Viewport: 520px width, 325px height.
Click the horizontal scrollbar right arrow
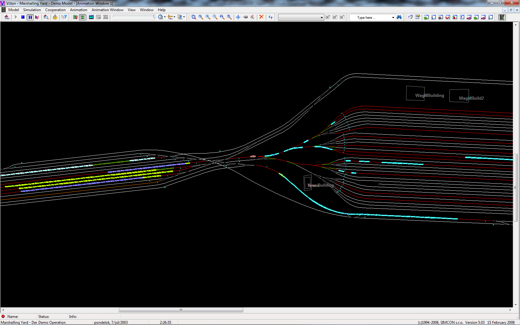pos(510,310)
